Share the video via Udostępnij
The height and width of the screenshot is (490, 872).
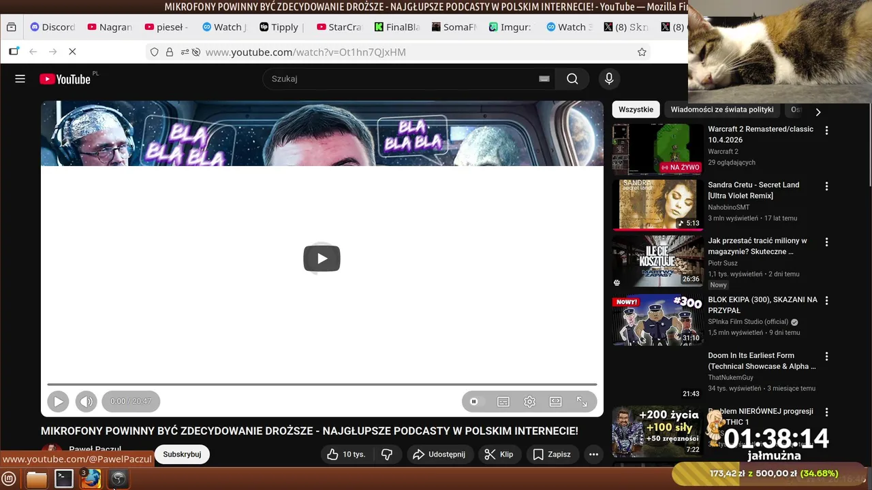click(x=439, y=455)
